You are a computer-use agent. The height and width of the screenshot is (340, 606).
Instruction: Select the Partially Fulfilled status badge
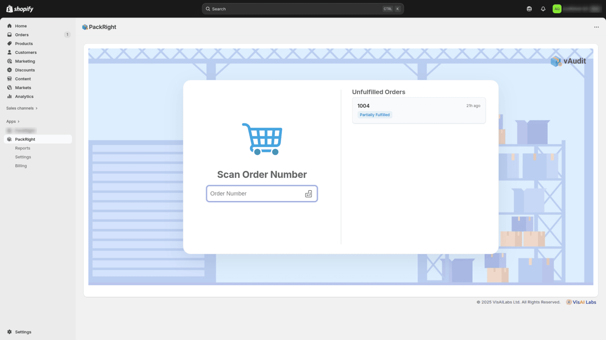[375, 114]
